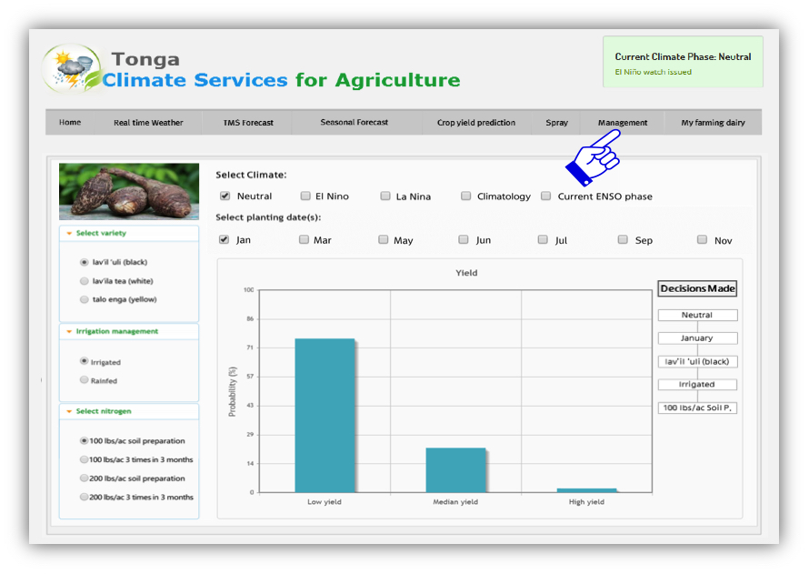Enable the Nov planting date
This screenshot has width=809, height=574.
pyautogui.click(x=702, y=238)
